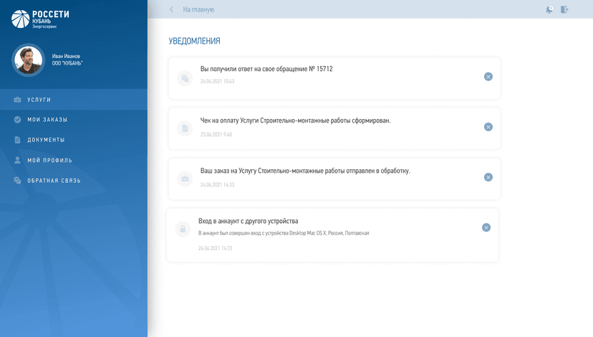Click the УВЕДОМЛЕНИЯ heading
This screenshot has width=593, height=337.
(x=194, y=41)
